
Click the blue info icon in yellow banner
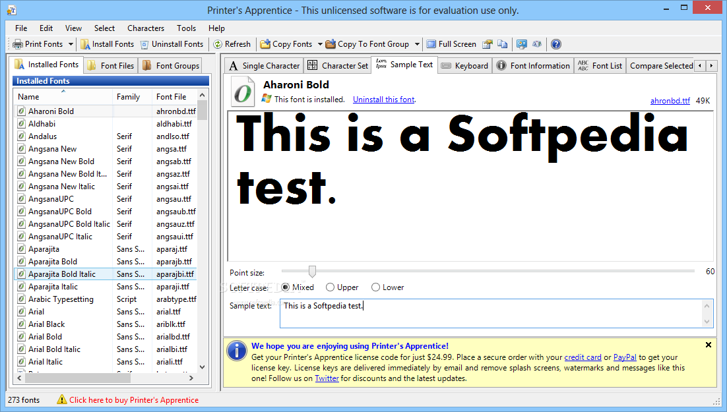pos(237,351)
